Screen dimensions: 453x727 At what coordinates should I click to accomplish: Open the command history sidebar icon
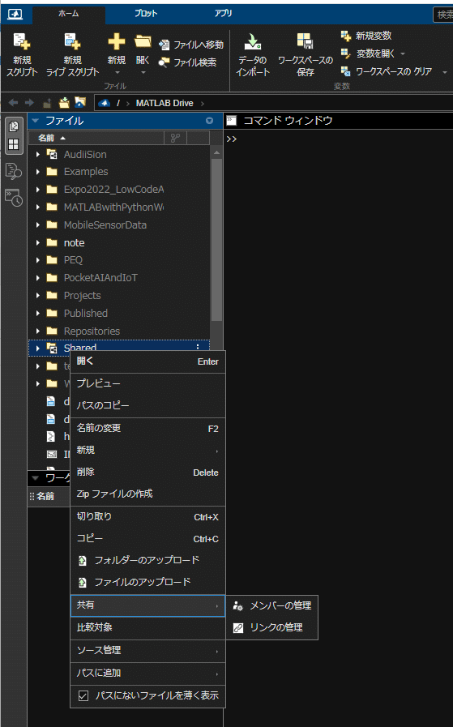[x=14, y=198]
